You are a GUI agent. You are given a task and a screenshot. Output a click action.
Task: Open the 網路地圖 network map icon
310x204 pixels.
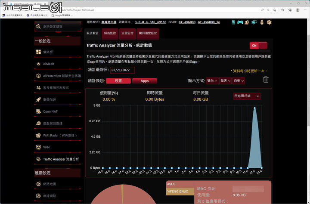[38, 184]
